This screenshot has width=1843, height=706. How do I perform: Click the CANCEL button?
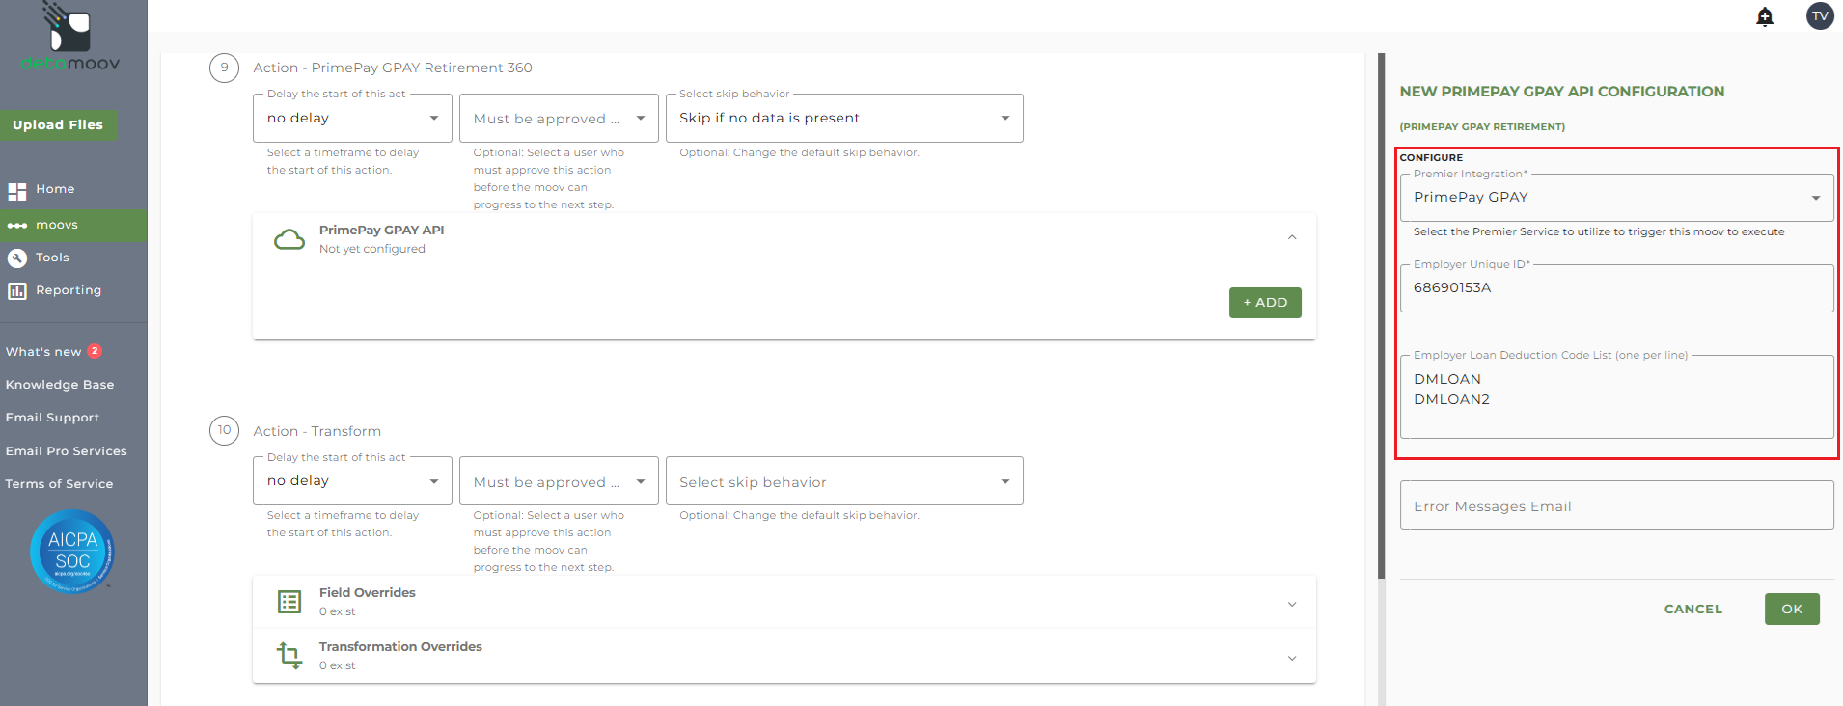pyautogui.click(x=1692, y=610)
